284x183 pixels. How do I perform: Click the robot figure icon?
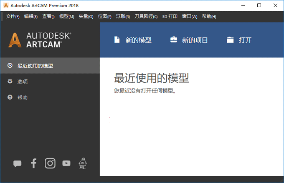tap(83, 163)
